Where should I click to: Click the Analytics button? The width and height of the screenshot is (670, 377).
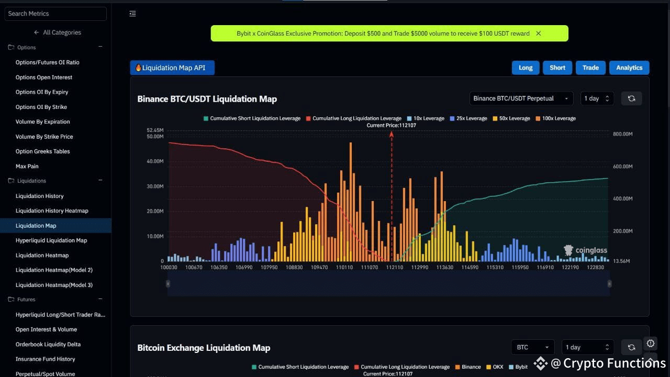[x=629, y=68]
